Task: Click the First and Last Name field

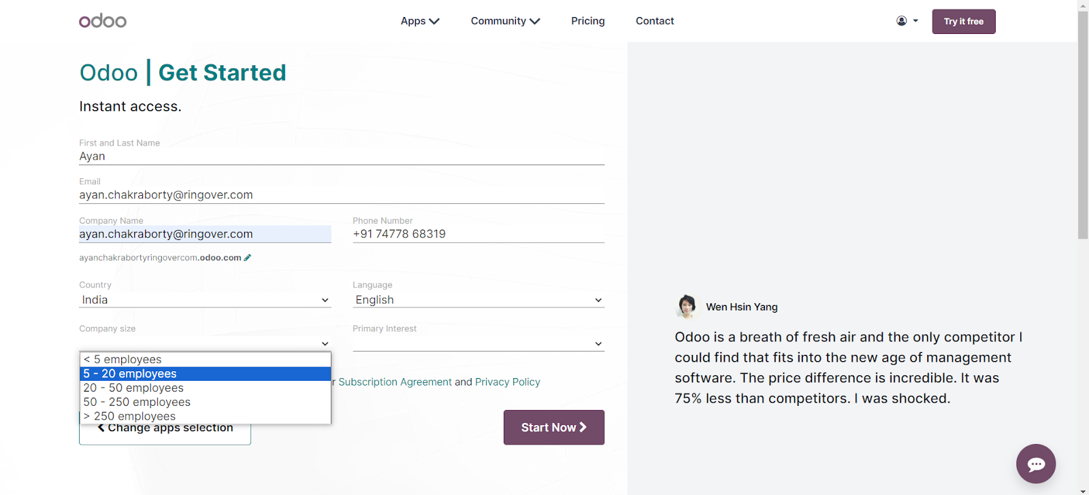Action: coord(342,156)
